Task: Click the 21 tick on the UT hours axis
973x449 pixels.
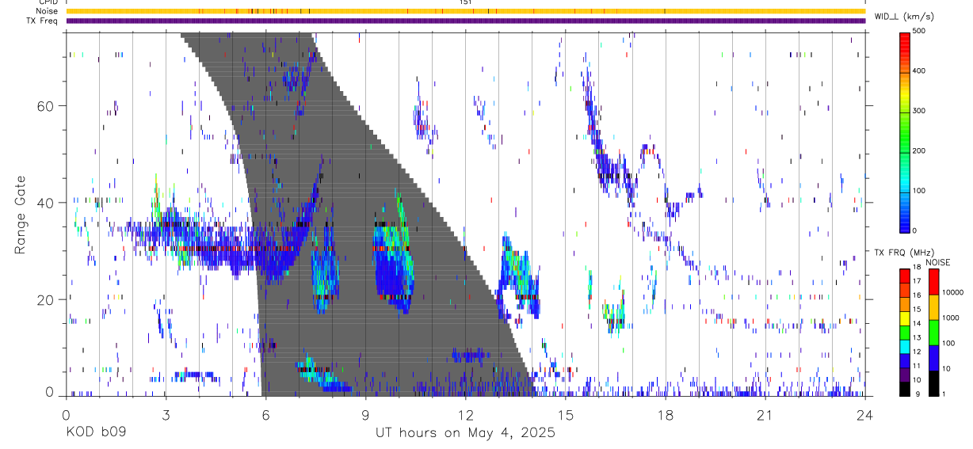Action: tap(765, 415)
